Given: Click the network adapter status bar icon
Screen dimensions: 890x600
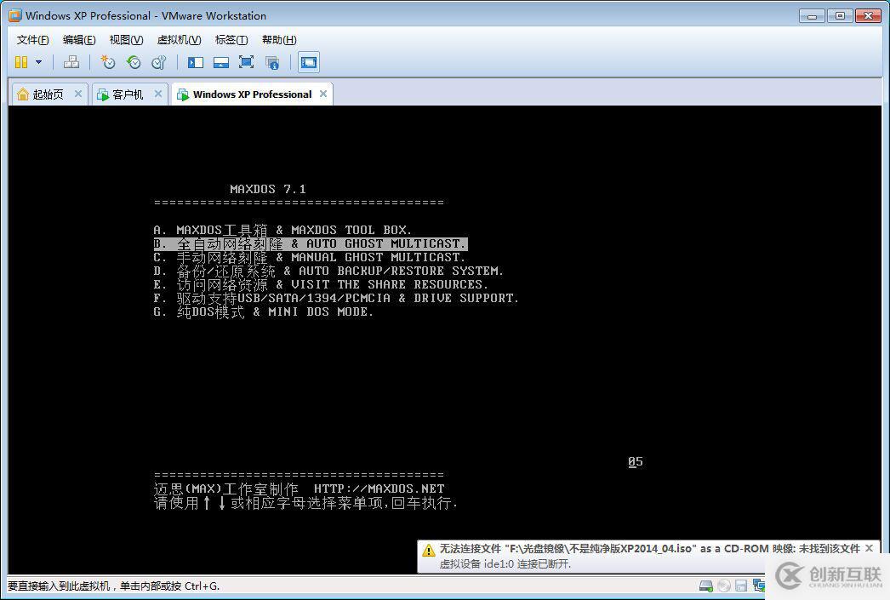Looking at the screenshot, I should 758,586.
